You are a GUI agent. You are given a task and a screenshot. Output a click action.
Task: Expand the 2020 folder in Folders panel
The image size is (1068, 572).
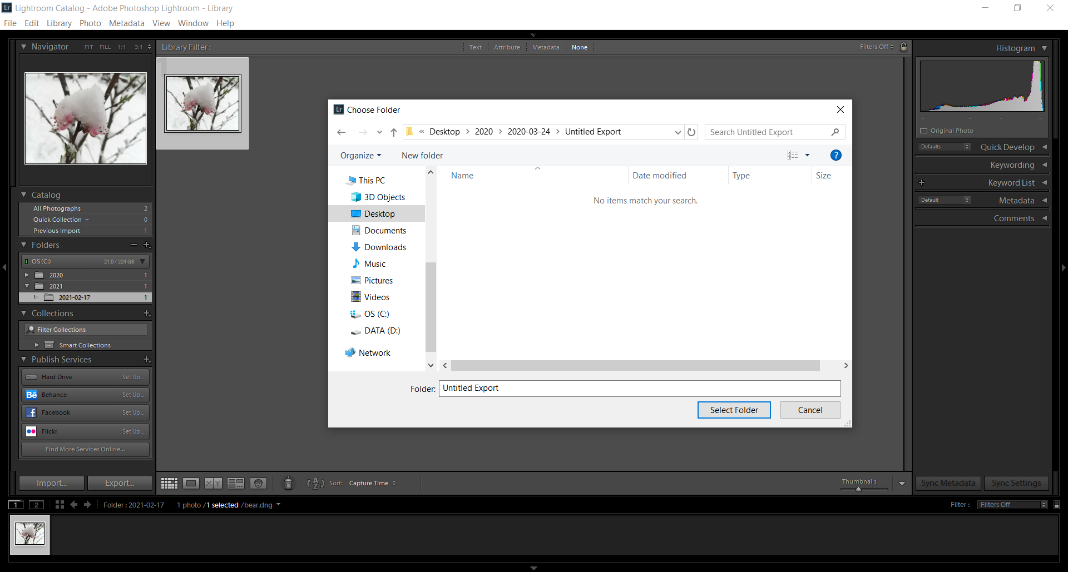27,275
